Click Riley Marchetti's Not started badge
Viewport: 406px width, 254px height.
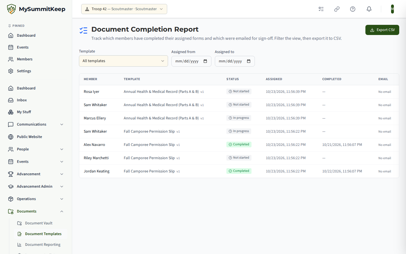pyautogui.click(x=239, y=158)
